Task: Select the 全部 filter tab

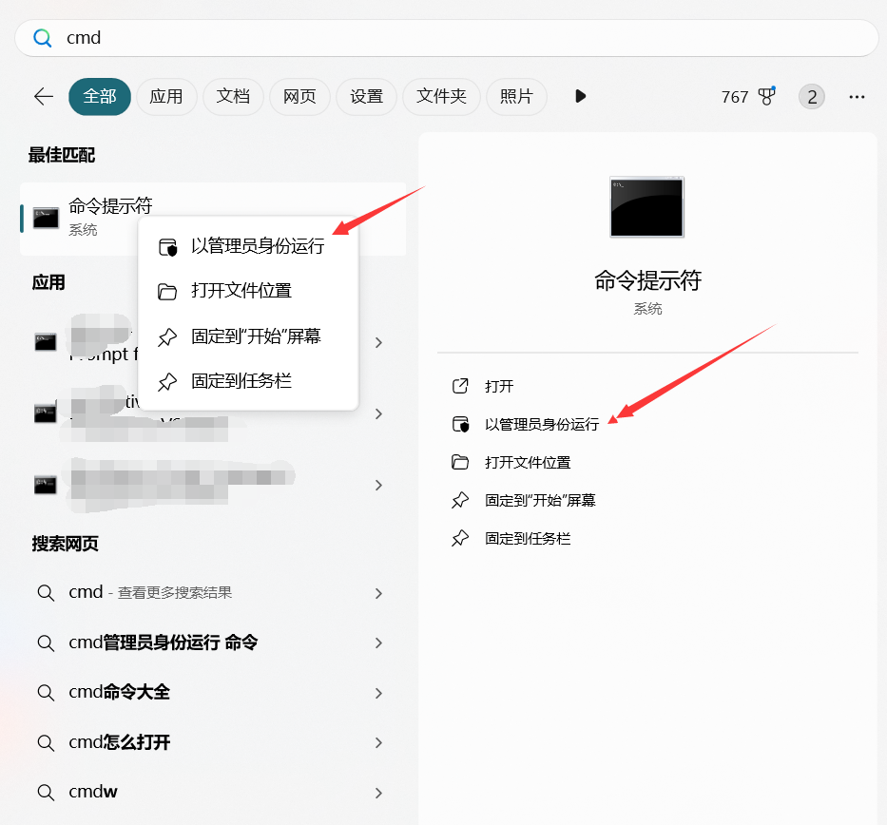Action: click(x=100, y=97)
